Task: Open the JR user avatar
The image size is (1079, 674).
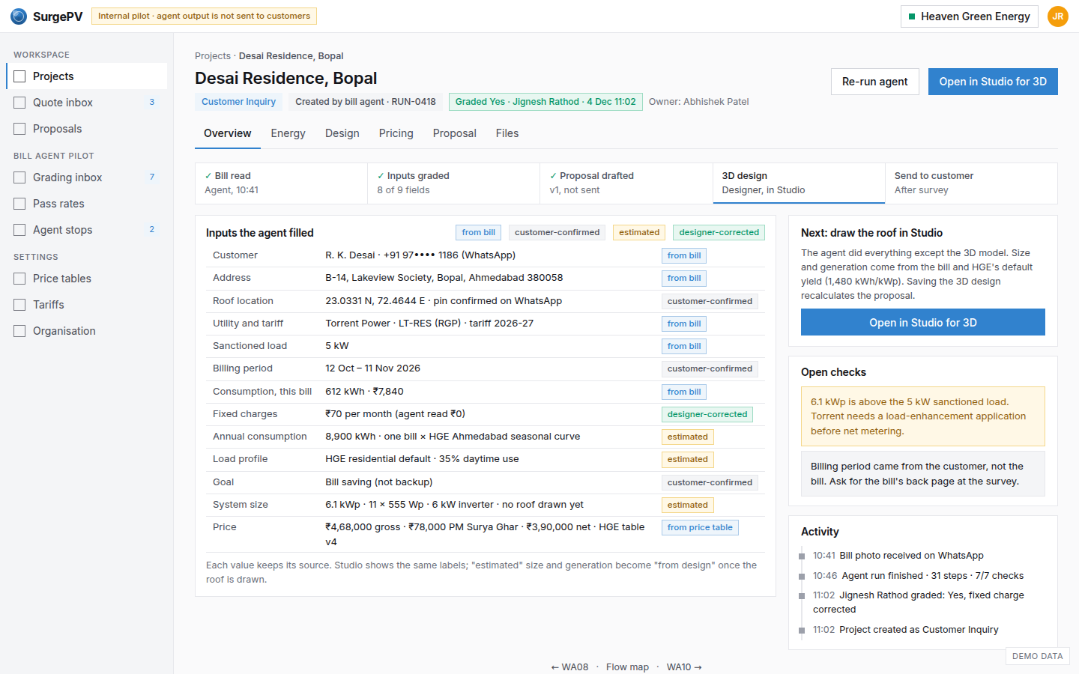Action: coord(1058,16)
